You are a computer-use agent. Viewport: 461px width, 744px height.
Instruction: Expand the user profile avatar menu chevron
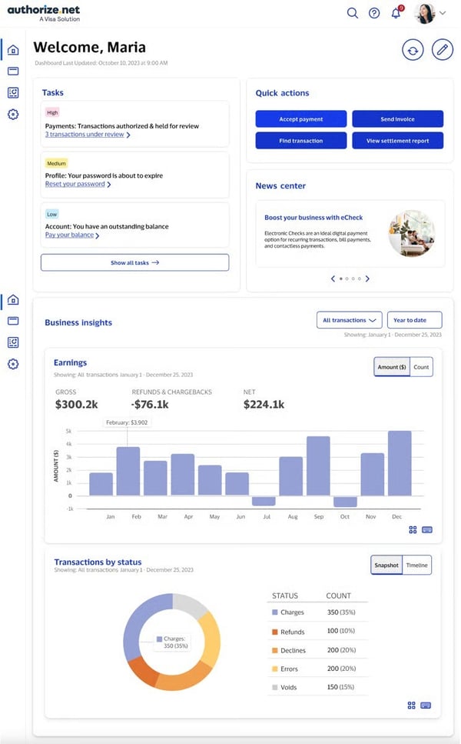click(443, 13)
